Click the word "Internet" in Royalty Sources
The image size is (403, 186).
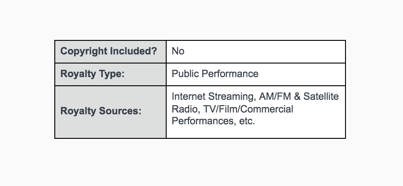tap(188, 97)
